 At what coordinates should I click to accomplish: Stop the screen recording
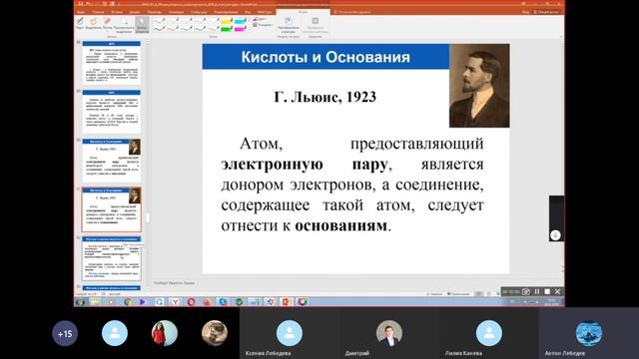click(547, 291)
